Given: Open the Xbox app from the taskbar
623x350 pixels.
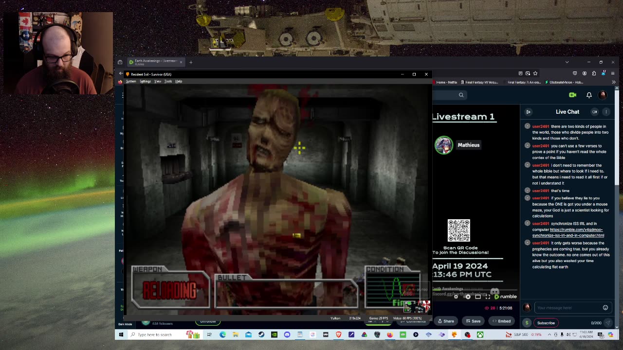Looking at the screenshot, I should (x=480, y=334).
